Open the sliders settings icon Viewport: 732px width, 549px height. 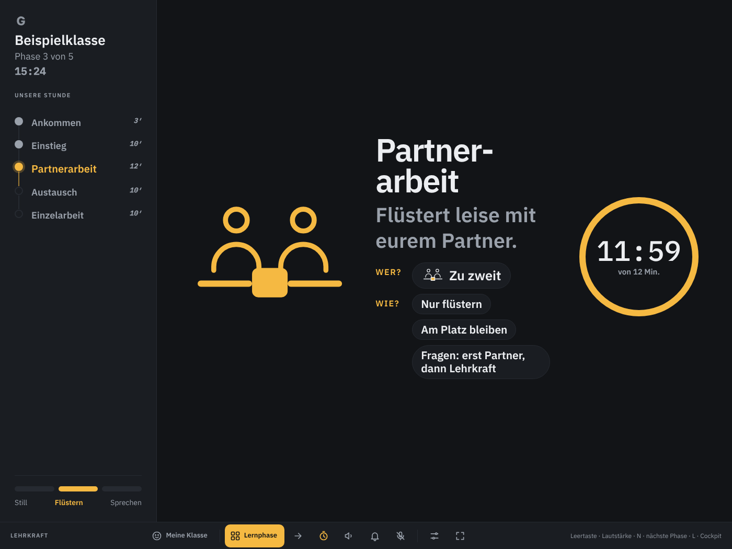tap(434, 536)
